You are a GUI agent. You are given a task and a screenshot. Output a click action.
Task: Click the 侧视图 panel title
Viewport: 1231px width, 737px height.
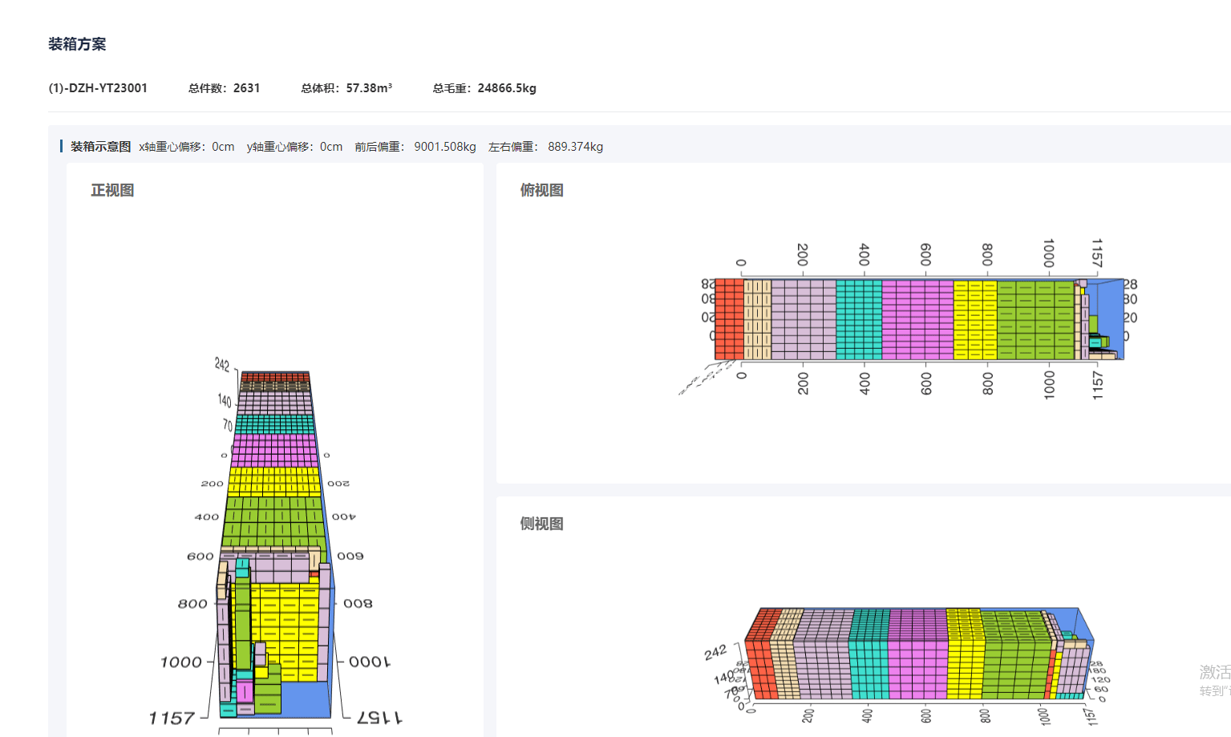[x=542, y=524]
